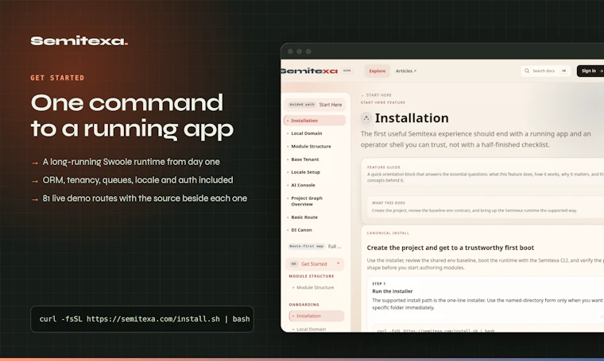
Task: Select Installation under Onboarding
Action: [316, 316]
